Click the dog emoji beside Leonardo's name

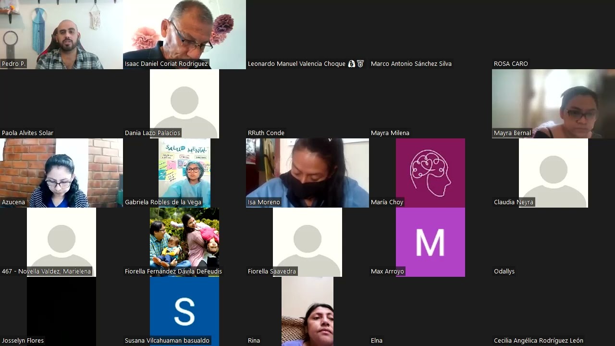click(x=352, y=63)
